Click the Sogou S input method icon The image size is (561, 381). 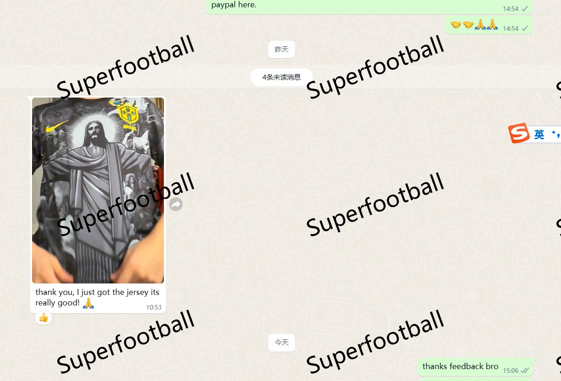[519, 133]
